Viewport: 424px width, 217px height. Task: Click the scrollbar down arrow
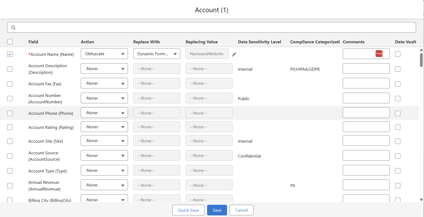point(421,200)
